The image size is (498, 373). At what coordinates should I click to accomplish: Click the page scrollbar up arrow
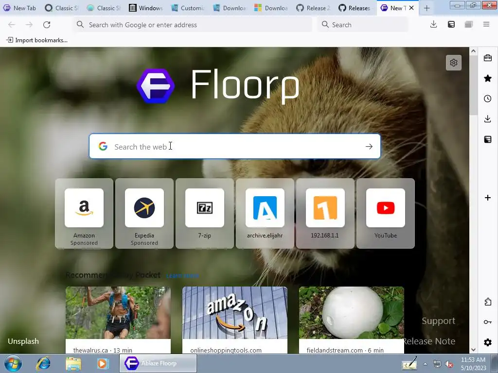click(x=473, y=51)
